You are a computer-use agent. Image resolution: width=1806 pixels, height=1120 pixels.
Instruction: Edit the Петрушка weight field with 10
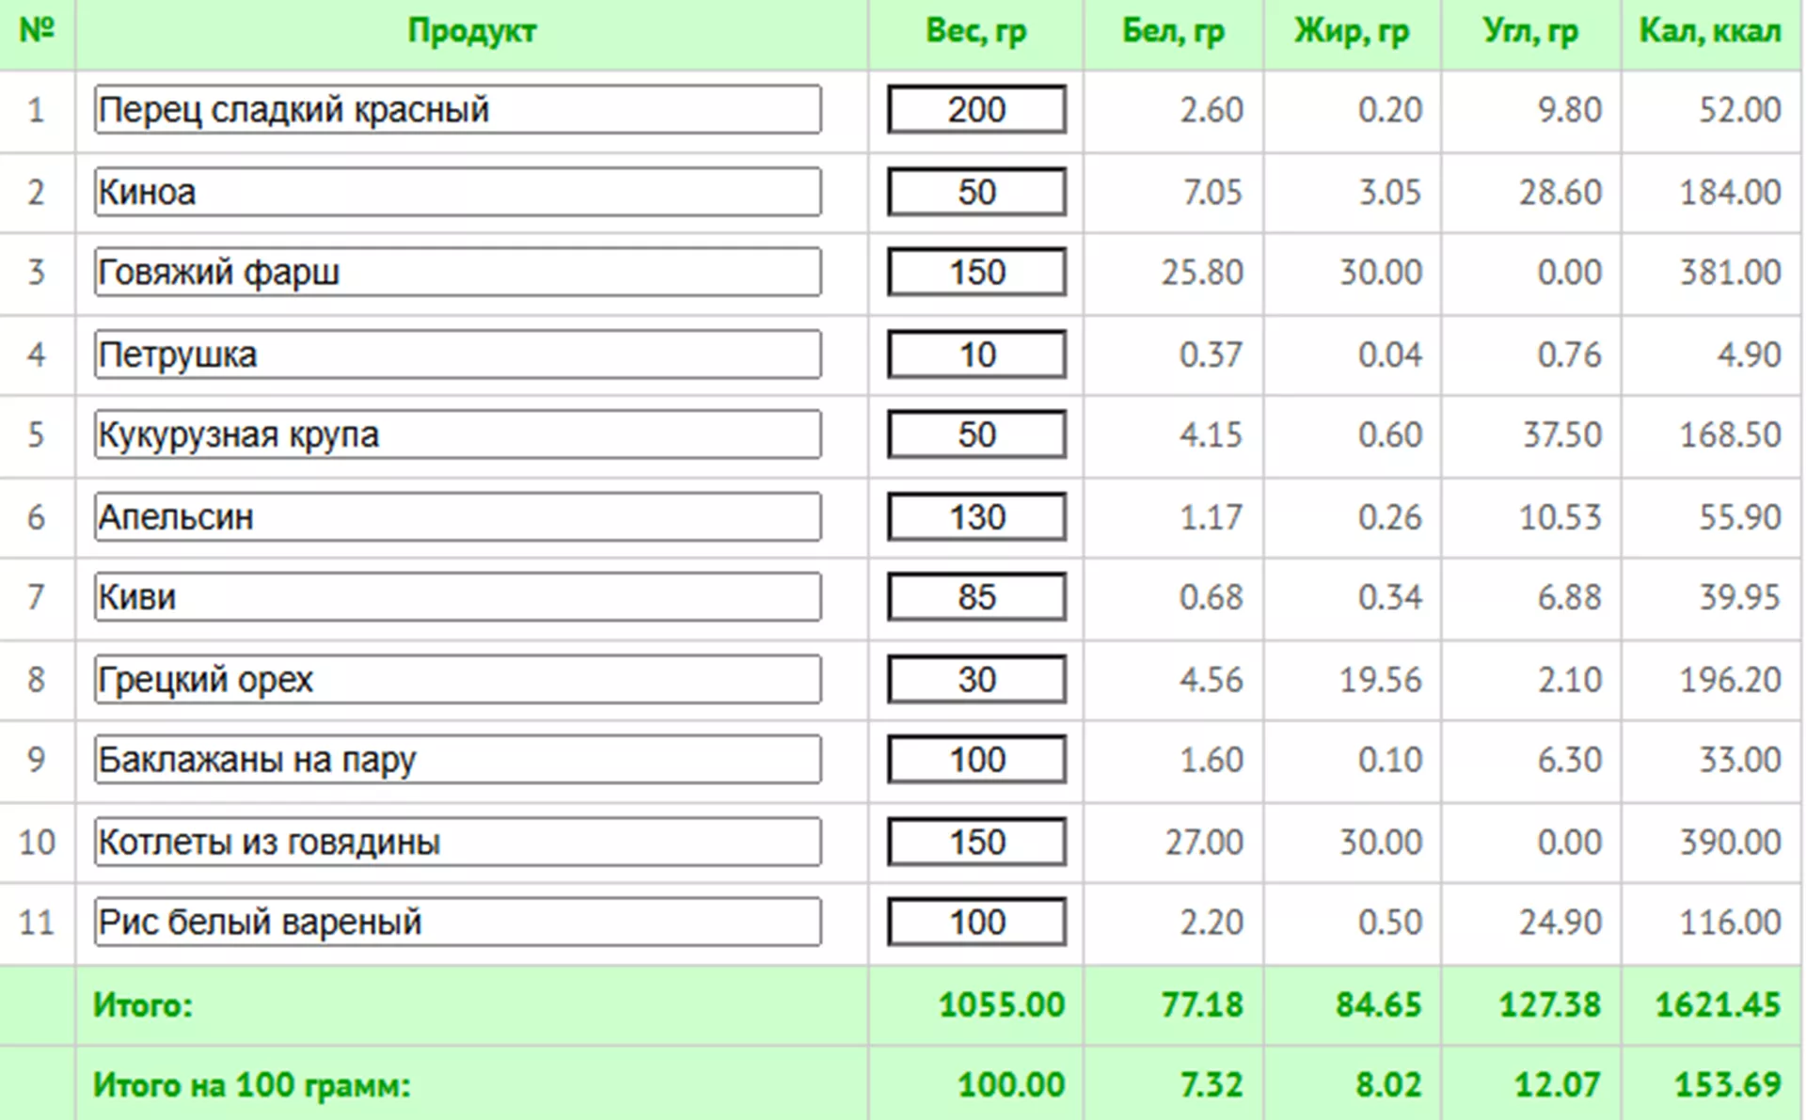pyautogui.click(x=976, y=355)
